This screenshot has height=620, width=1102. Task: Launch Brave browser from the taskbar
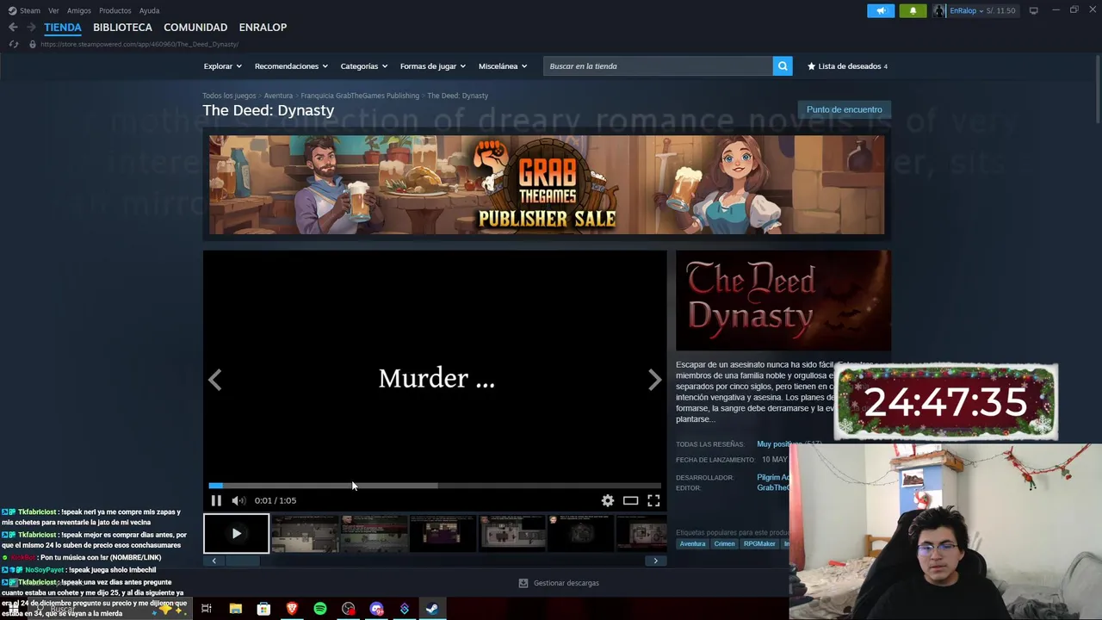(292, 609)
